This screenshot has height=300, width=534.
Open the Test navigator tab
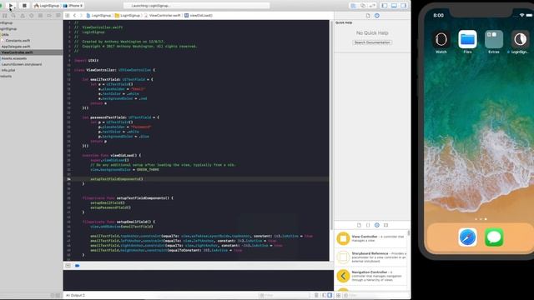[x=32, y=16]
